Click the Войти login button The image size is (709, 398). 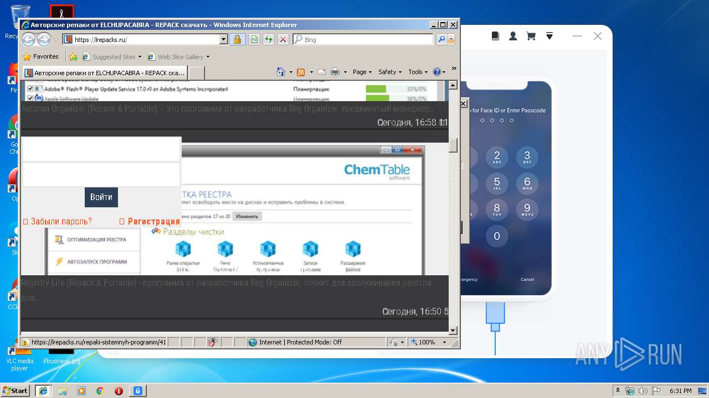pos(101,197)
